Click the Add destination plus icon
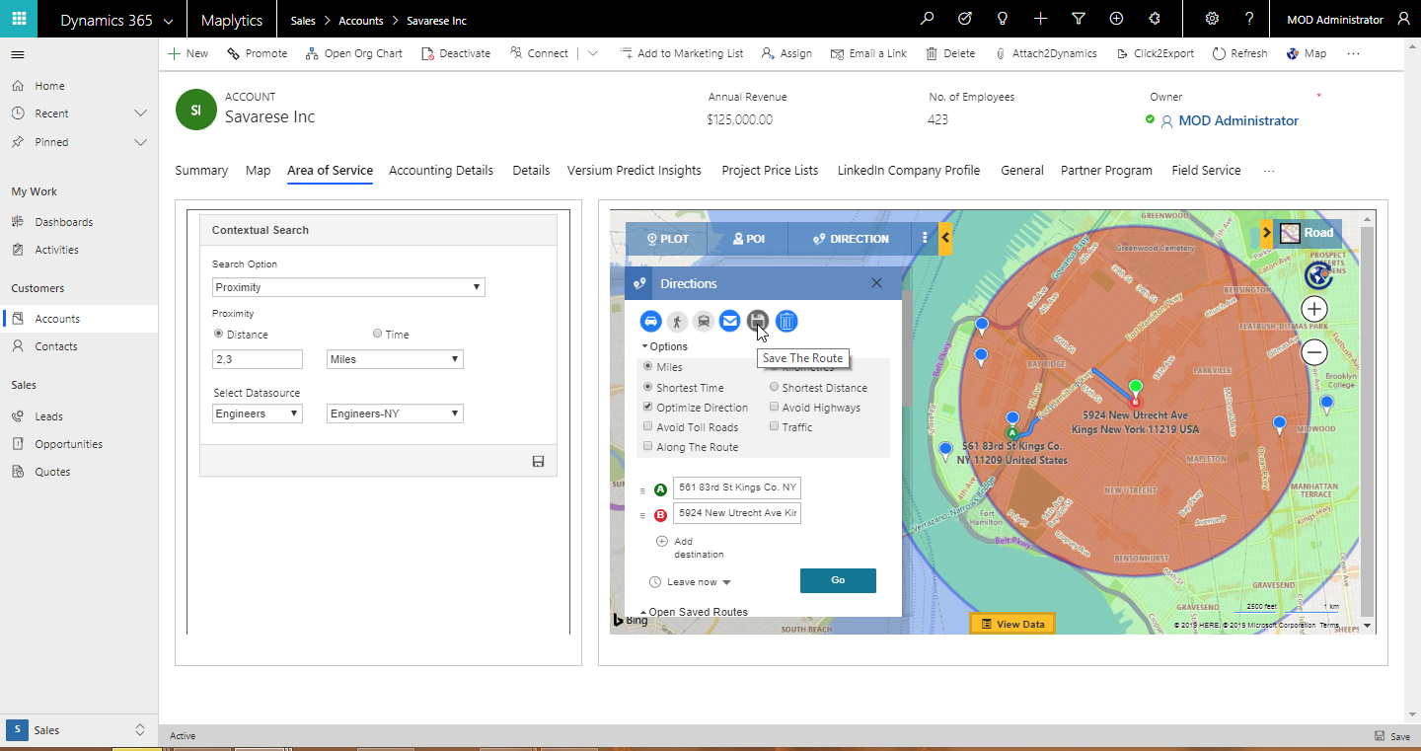 tap(661, 541)
